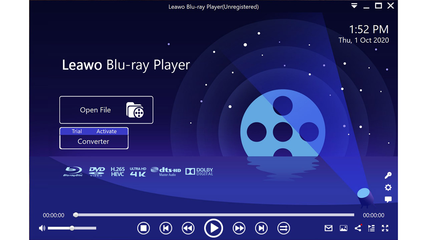This screenshot has width=427, height=240.
Task: Enter fullscreen mode
Action: (385, 228)
